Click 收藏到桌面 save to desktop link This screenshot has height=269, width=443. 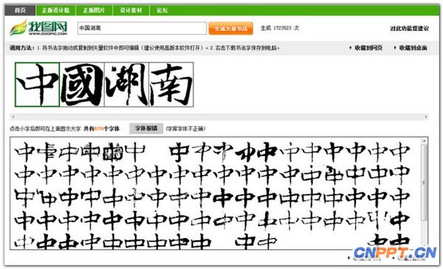(411, 48)
